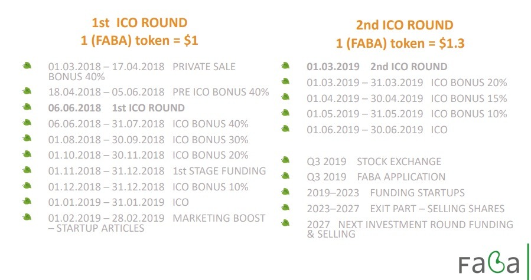Click leaf bullet next to PRE ICO BONUS 40%
Viewport: 531px width, 280px height.
pyautogui.click(x=27, y=91)
